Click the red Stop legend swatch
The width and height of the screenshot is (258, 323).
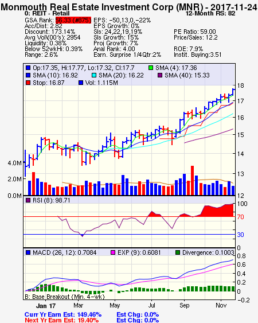(28, 83)
